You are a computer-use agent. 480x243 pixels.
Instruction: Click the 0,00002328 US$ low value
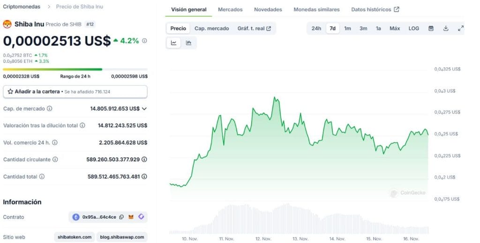[21, 76]
